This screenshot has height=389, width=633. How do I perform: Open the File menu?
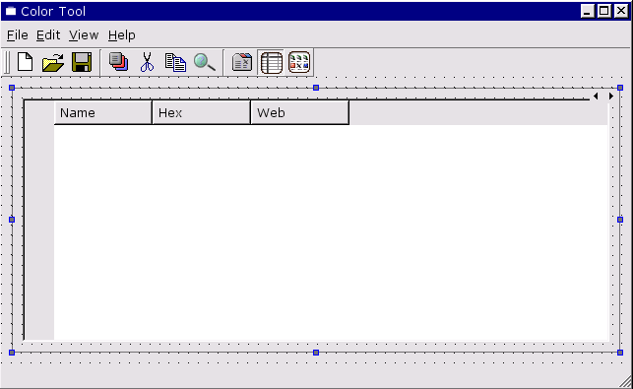tap(18, 35)
